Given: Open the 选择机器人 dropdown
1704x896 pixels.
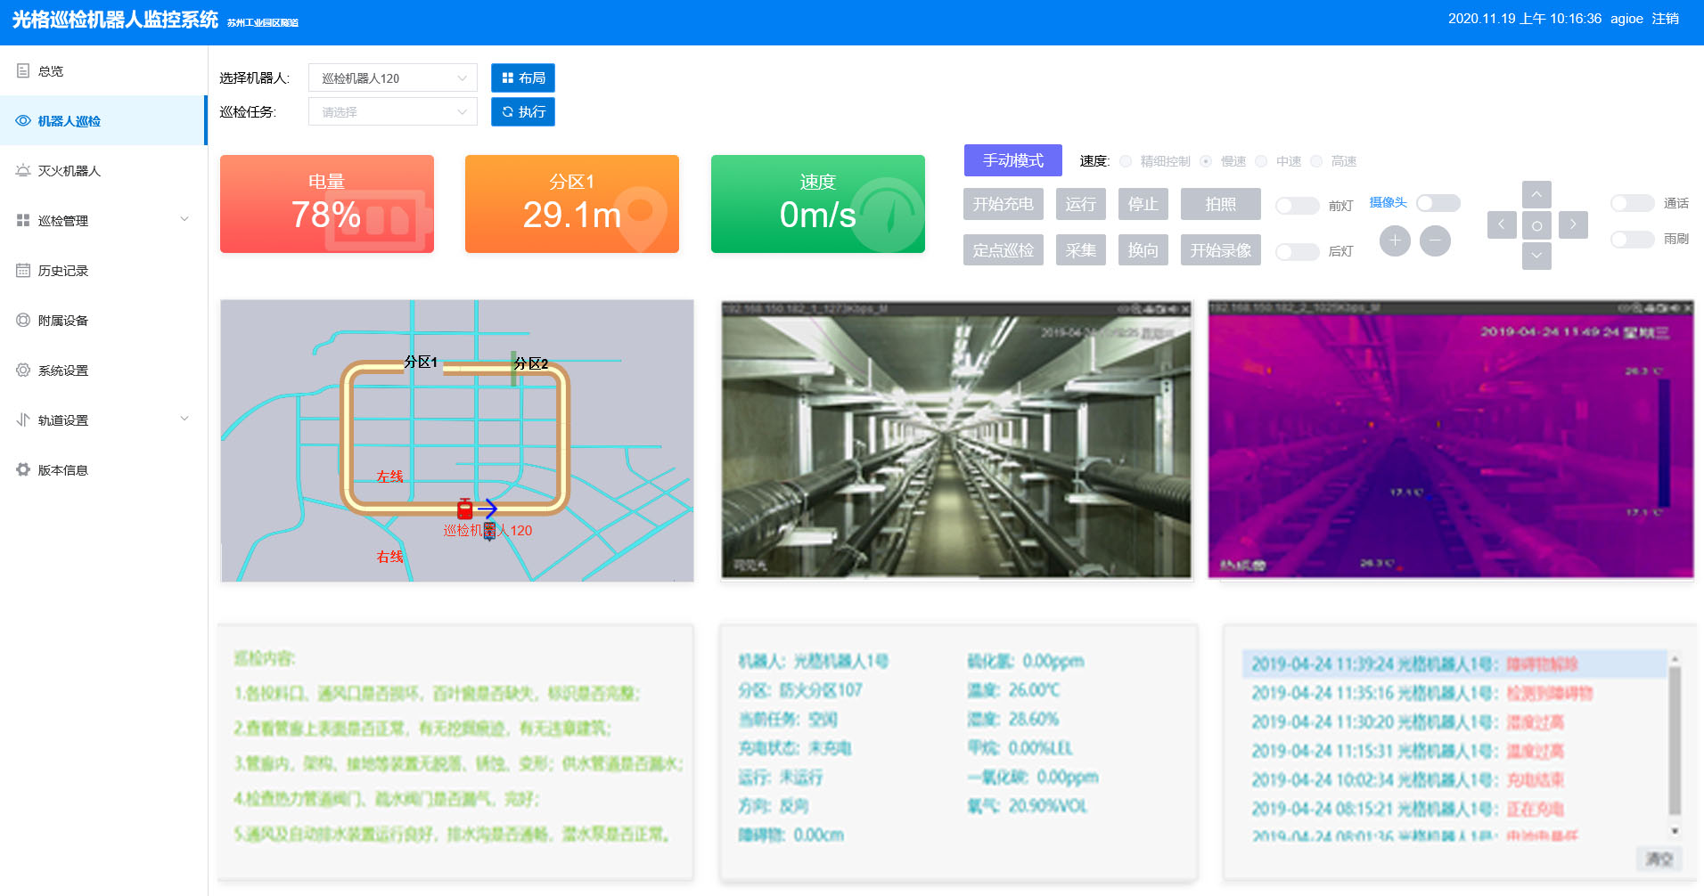Looking at the screenshot, I should 393,78.
